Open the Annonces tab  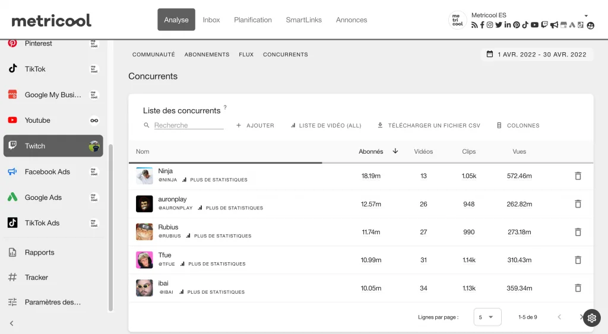click(351, 20)
